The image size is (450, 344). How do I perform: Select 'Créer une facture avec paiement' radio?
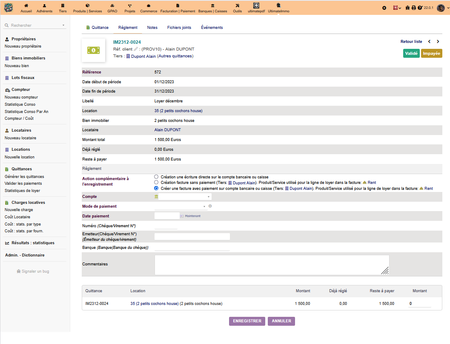click(156, 188)
